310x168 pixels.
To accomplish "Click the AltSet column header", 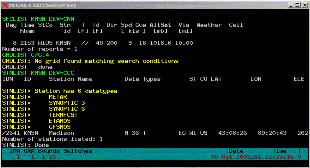I will point(160,25).
